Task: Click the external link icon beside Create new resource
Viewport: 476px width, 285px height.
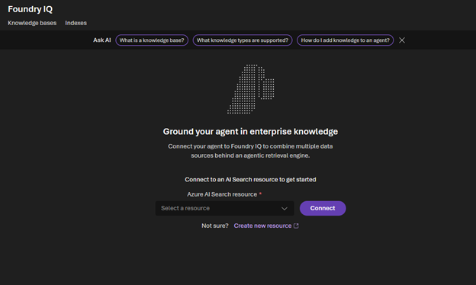Action: 296,226
